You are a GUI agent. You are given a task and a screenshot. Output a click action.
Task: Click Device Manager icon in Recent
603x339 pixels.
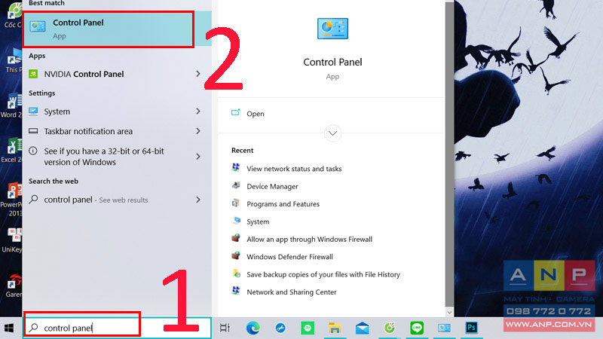(x=236, y=185)
